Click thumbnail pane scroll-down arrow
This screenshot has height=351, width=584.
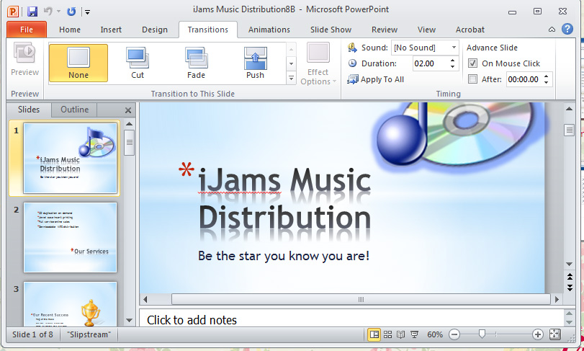(x=129, y=320)
